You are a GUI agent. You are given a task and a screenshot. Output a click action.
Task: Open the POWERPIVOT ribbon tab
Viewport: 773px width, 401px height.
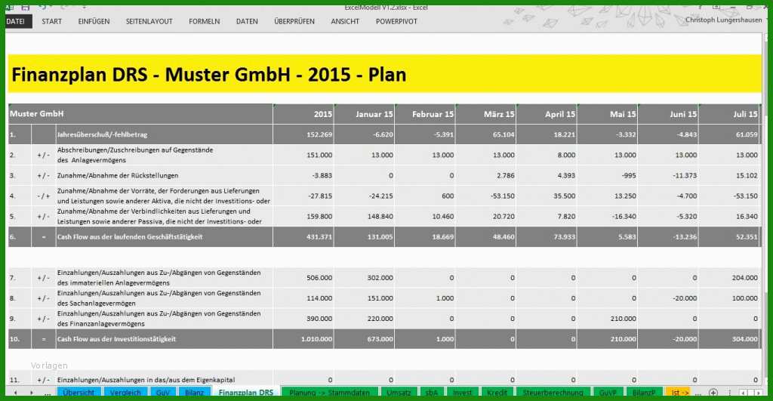point(396,21)
